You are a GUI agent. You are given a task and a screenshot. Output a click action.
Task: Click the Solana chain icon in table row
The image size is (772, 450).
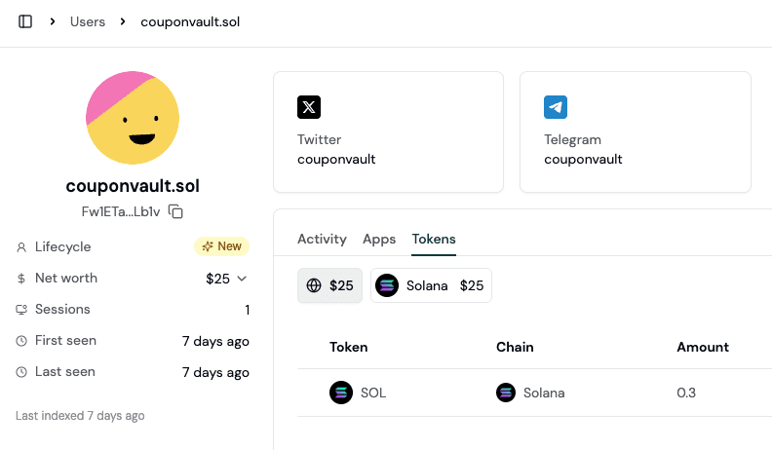[506, 394]
